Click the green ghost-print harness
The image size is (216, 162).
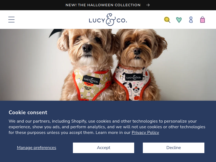click(x=92, y=85)
